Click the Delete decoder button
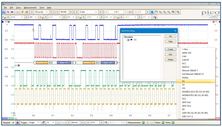 [171, 60]
